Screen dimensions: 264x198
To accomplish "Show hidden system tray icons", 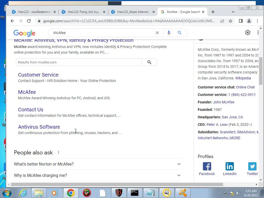I will pos(219,193).
